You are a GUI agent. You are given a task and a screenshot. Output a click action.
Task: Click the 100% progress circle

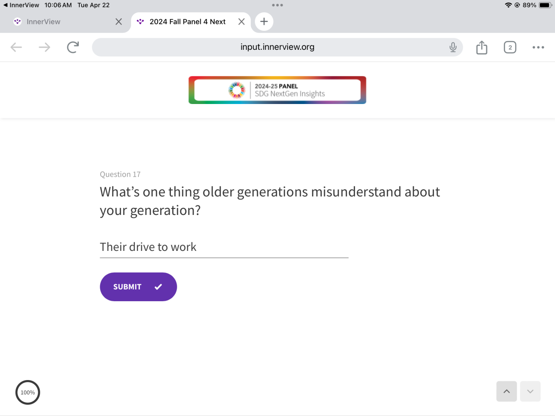[28, 393]
